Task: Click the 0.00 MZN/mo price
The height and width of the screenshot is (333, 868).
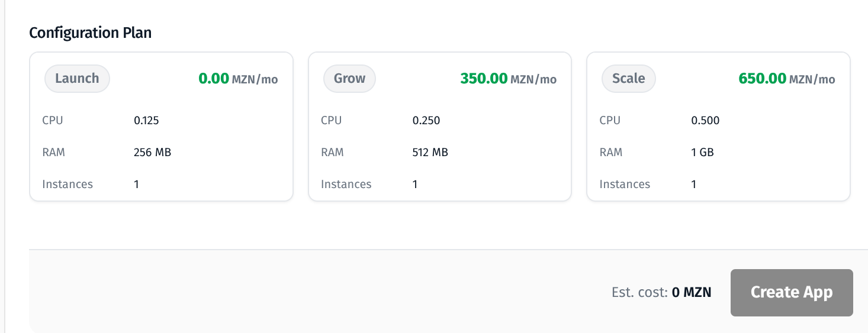Action: click(x=238, y=79)
